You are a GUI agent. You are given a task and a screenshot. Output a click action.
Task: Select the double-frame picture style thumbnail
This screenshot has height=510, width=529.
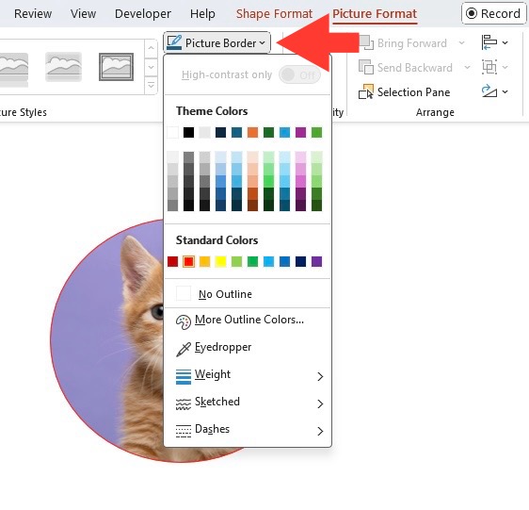click(x=116, y=67)
